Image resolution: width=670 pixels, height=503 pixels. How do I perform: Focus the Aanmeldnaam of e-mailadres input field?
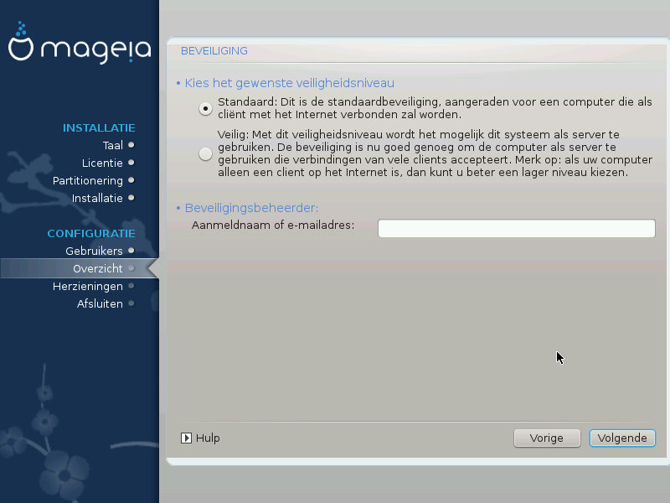pyautogui.click(x=516, y=229)
